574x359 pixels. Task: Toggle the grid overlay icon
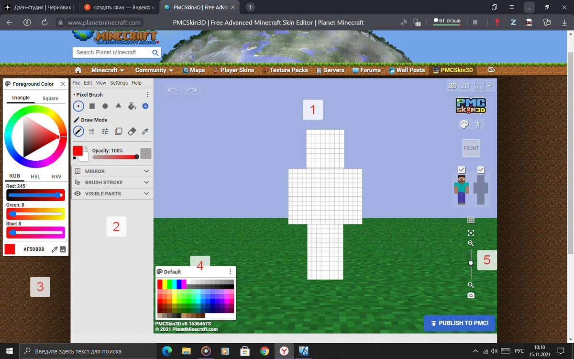471,220
